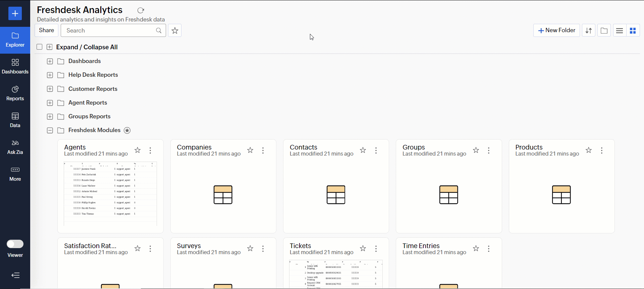The image size is (644, 289).
Task: Select the Help Desk Reports folder label
Action: point(93,75)
